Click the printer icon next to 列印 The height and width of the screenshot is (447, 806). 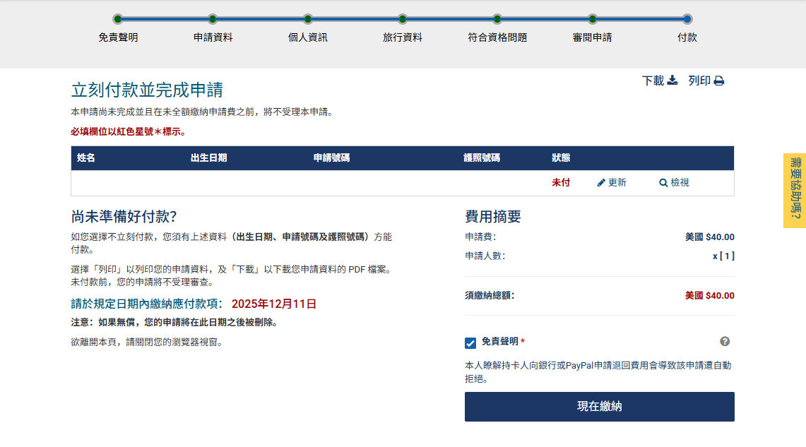point(719,81)
